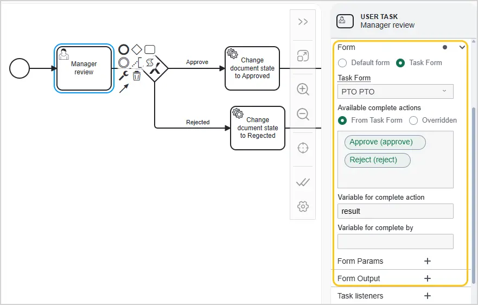Open the PTO PTO task form dropdown
This screenshot has height=305, width=478.
click(x=396, y=92)
